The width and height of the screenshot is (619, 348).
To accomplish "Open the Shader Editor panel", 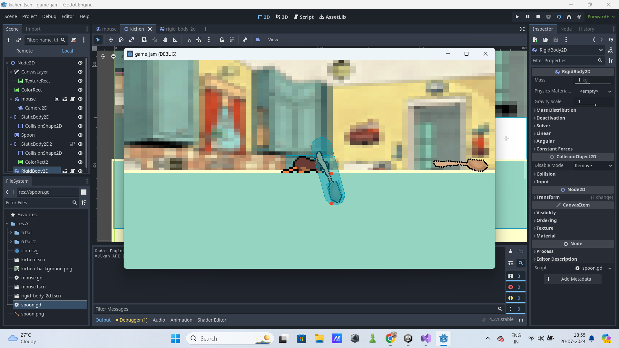I will pos(212,320).
